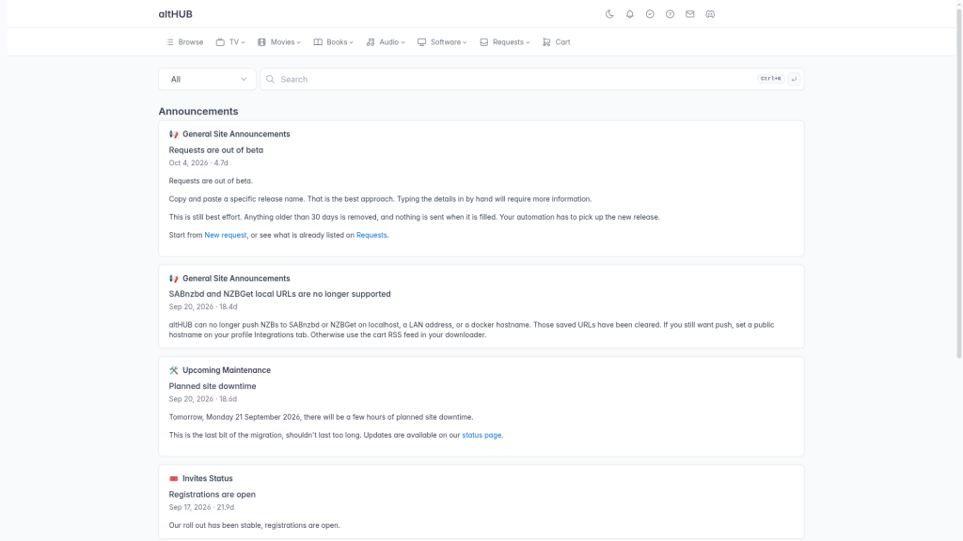
Task: Click the line 'Tomorrow, Monday 21 September 2026...'
Action: [322, 417]
